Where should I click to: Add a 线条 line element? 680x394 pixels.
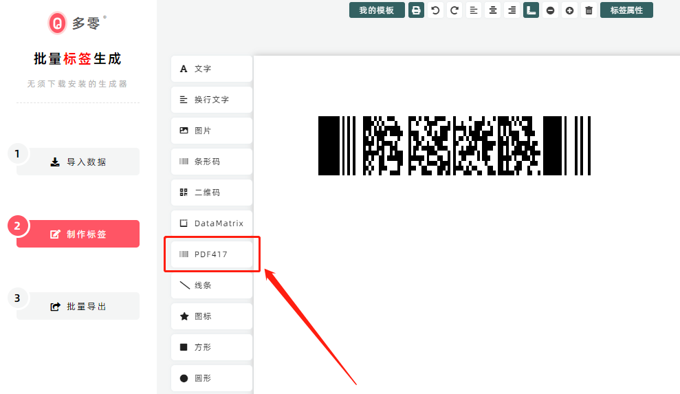(212, 285)
